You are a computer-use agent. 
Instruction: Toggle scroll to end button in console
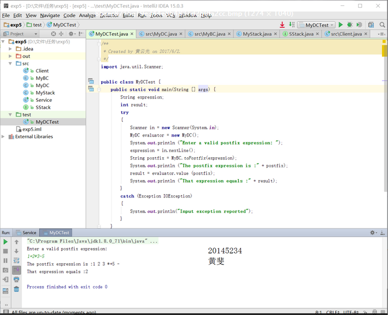tap(16, 270)
